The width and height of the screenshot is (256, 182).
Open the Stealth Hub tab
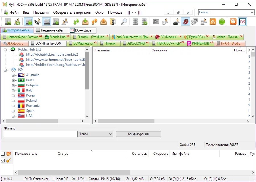(x=57, y=37)
